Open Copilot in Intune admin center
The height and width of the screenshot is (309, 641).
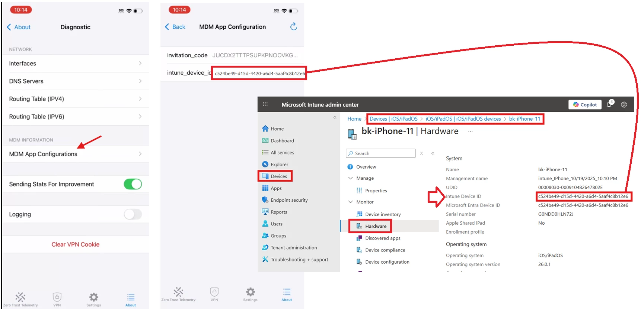click(x=585, y=105)
